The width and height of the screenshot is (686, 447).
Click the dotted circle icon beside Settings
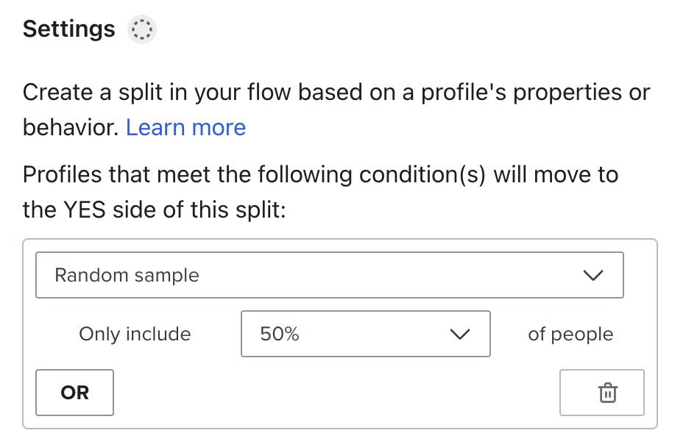141,30
